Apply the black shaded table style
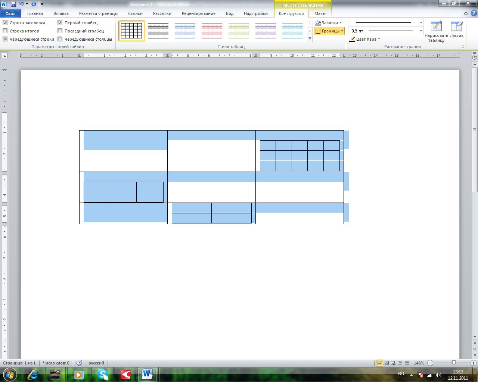 pos(158,31)
